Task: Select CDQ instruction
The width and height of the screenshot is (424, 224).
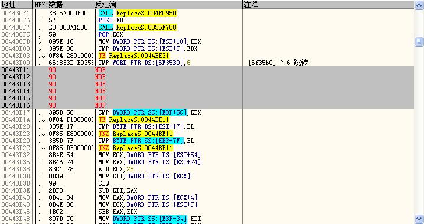Action: [x=103, y=183]
